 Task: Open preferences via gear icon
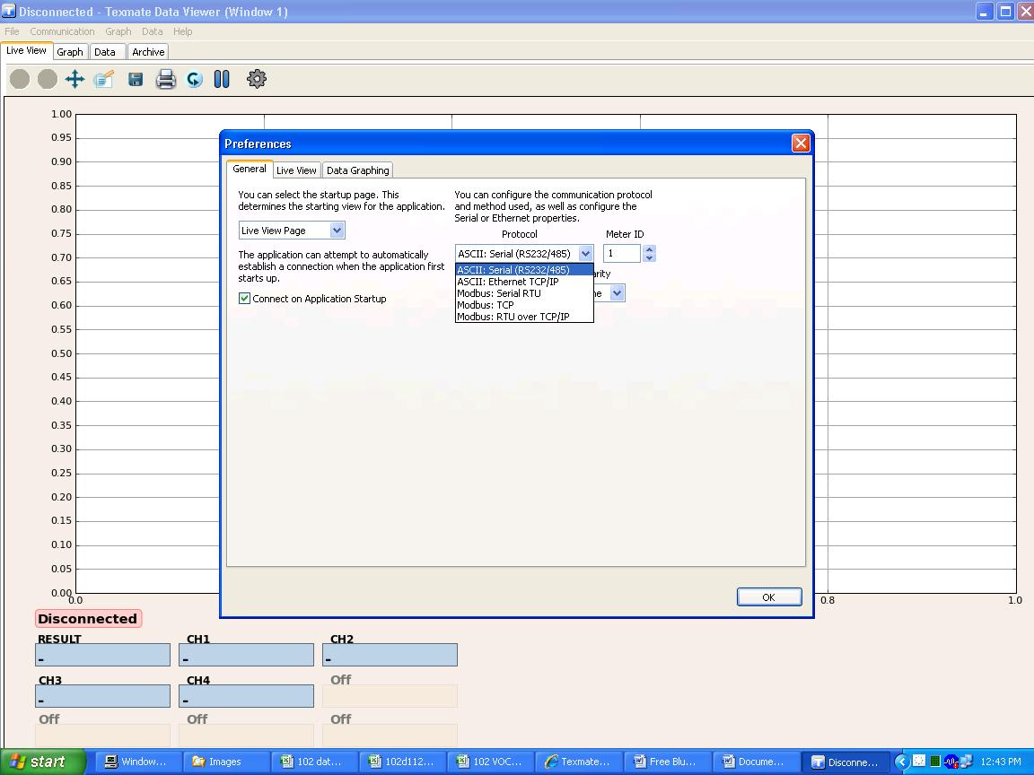pyautogui.click(x=257, y=79)
